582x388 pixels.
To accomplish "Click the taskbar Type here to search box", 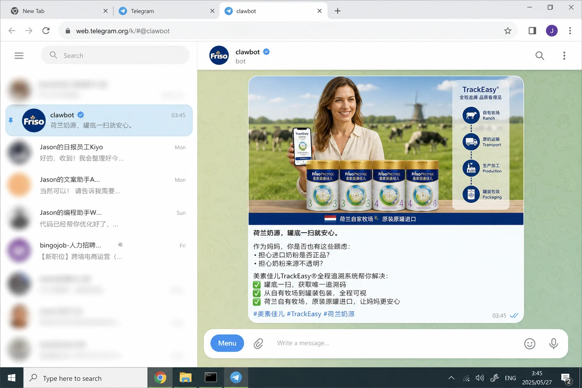I will tap(86, 378).
